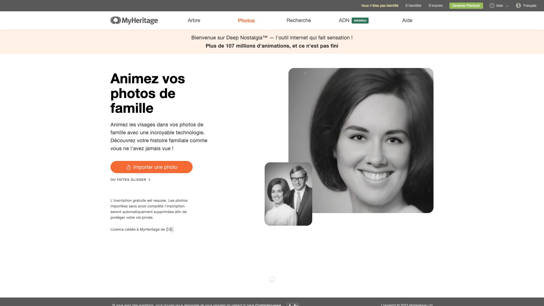Click the chevron next to OU FAITES GLISSER
This screenshot has height=306, width=544.
[x=149, y=180]
